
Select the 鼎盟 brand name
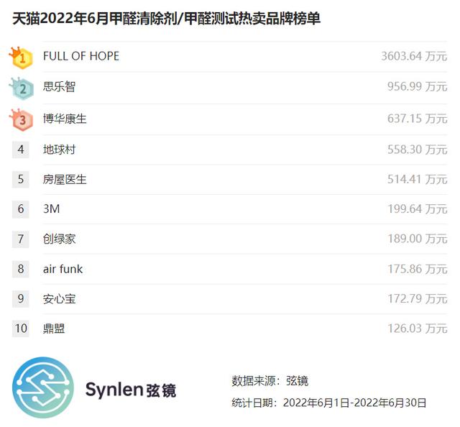[54, 329]
